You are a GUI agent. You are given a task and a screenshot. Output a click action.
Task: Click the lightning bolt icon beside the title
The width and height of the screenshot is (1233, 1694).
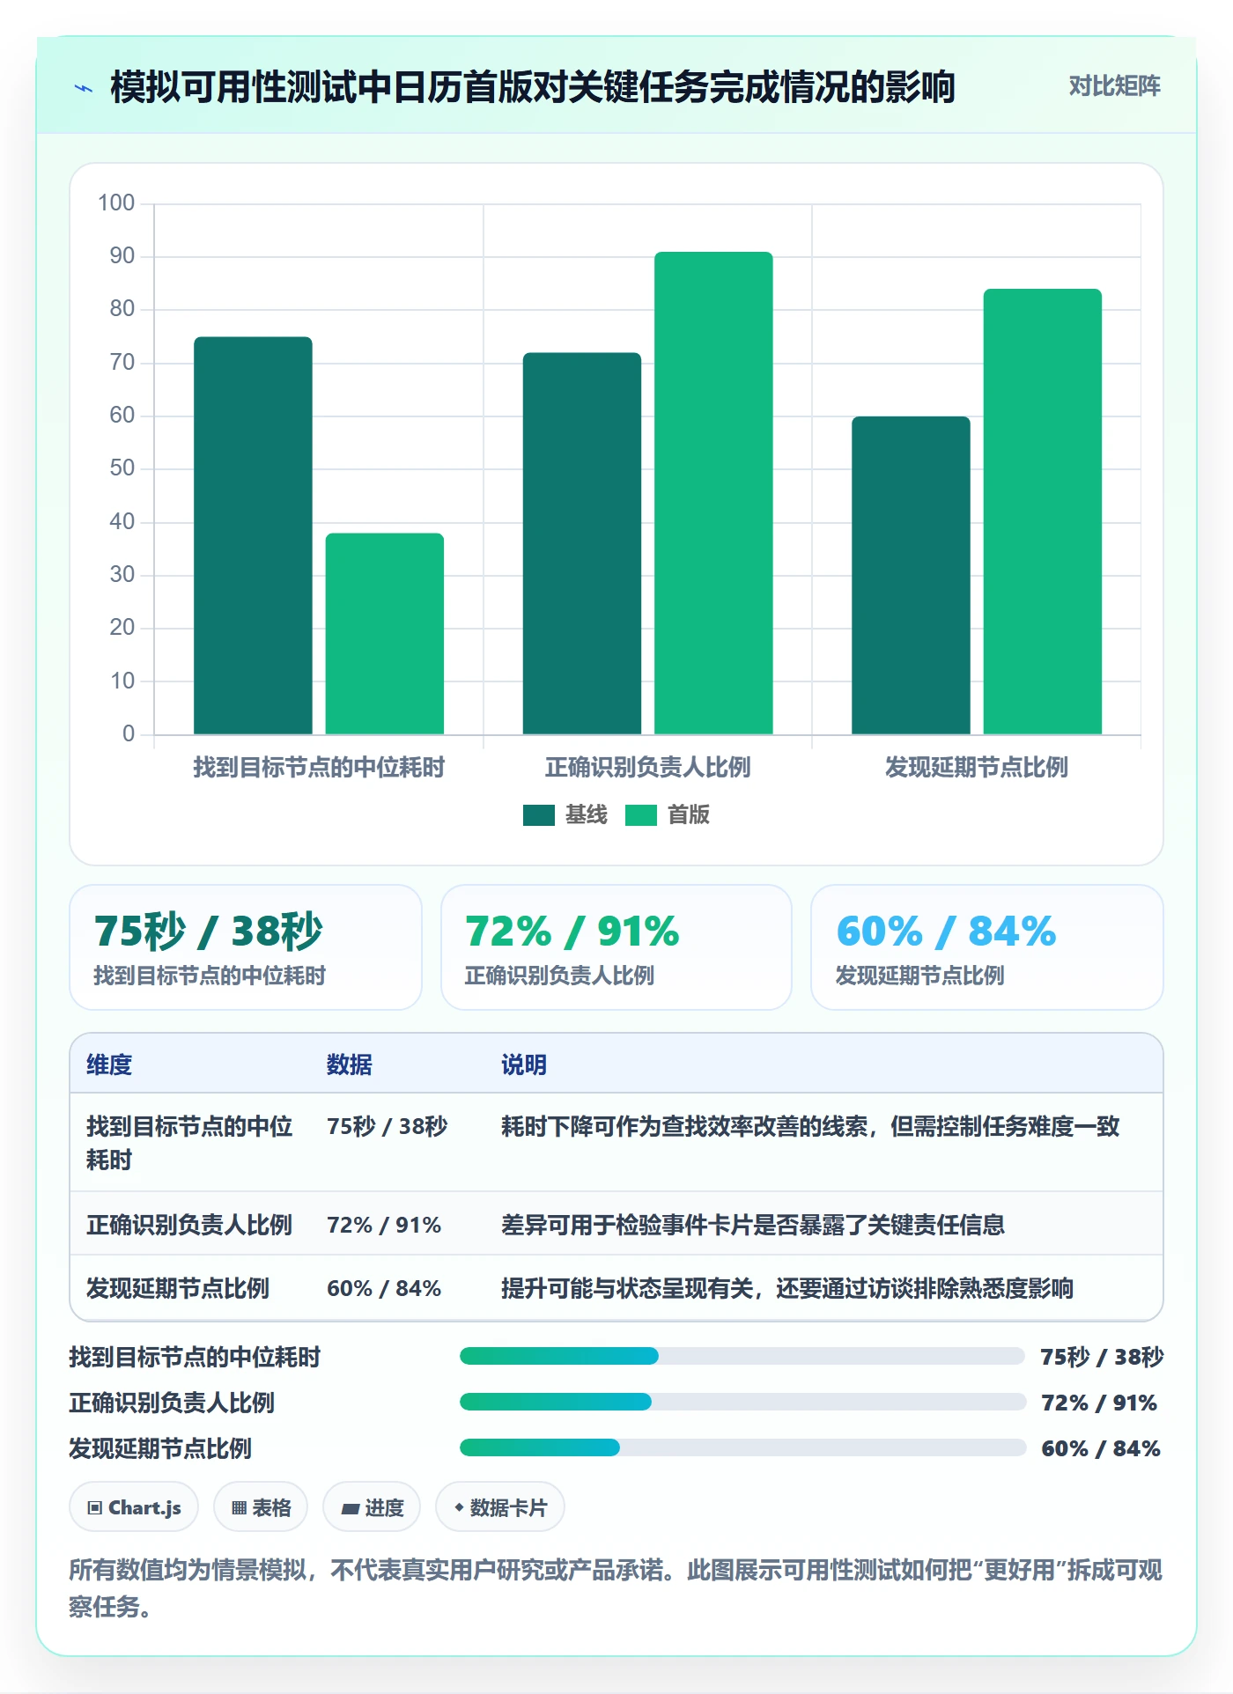[x=84, y=88]
